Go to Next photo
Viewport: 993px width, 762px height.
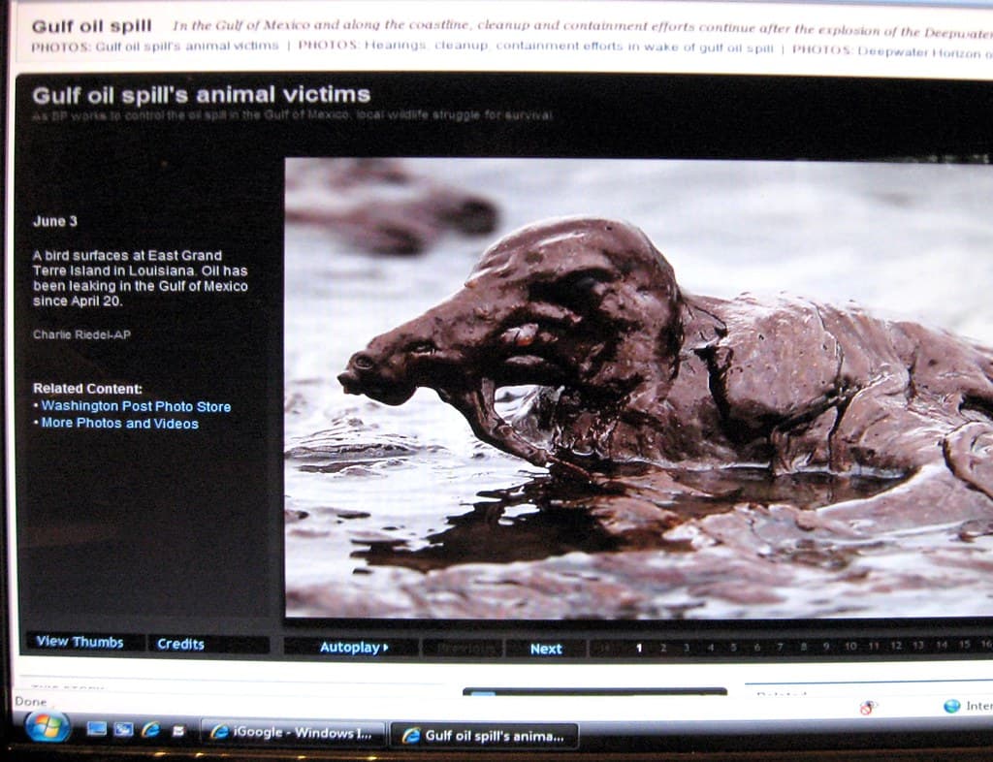tap(546, 649)
